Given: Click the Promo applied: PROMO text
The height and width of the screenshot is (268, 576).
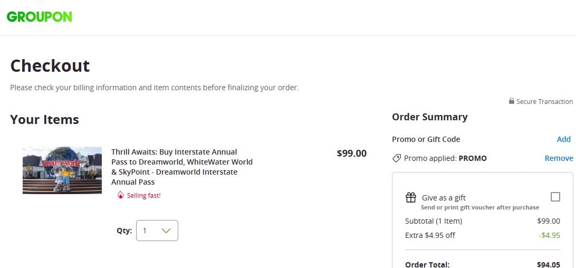Looking at the screenshot, I should pos(445,158).
